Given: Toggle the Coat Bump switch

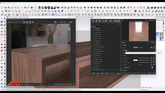Looking at the screenshot, I should coord(152,67).
